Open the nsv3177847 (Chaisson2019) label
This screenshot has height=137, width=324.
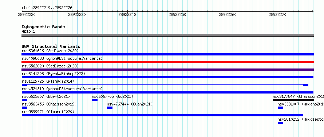click(x=299, y=96)
